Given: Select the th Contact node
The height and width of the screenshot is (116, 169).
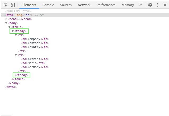Looking at the screenshot, I should coord(35,43).
